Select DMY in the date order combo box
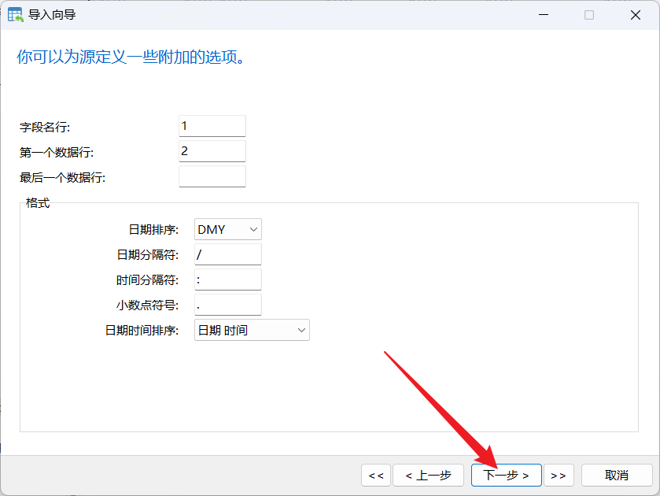The height and width of the screenshot is (496, 660). tap(220, 229)
